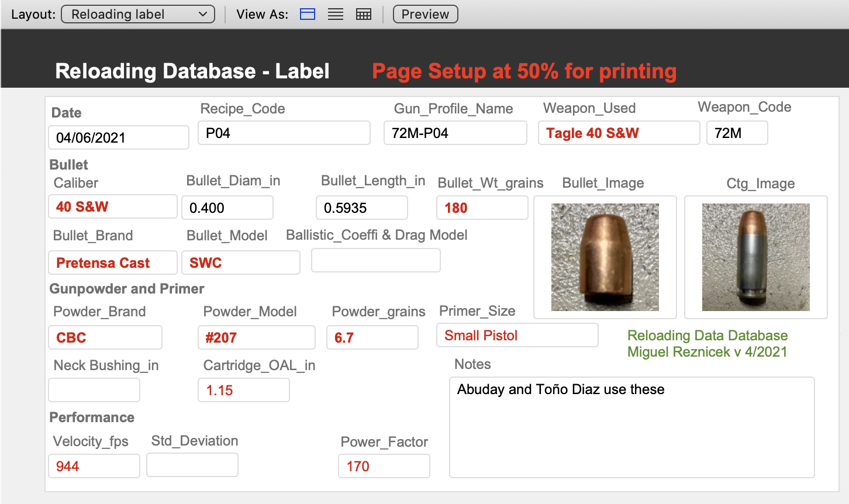The image size is (849, 504).
Task: Click the red Page Setup at 50% text
Action: [524, 71]
